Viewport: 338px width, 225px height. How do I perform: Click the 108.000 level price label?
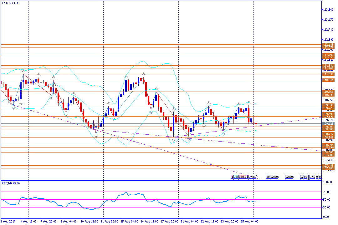pyautogui.click(x=328, y=152)
